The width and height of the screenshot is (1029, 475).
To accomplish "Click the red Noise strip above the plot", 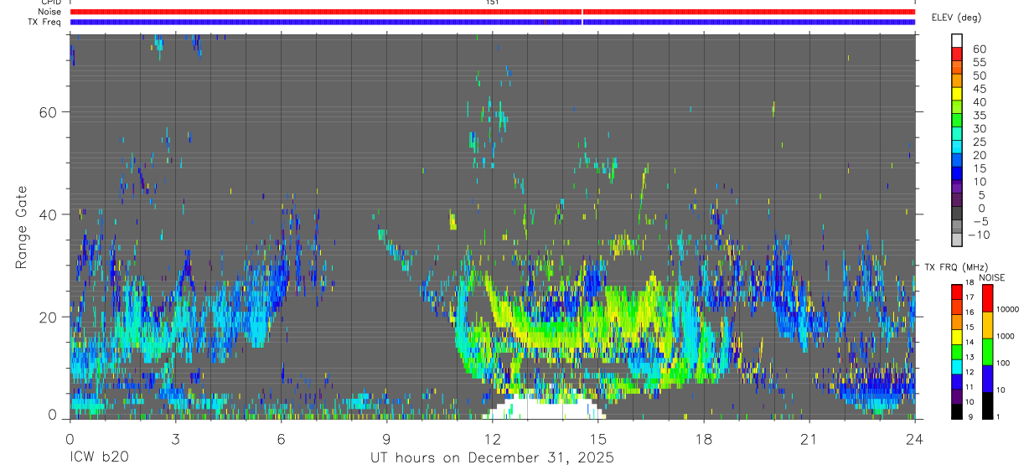I will pyautogui.click(x=493, y=12).
